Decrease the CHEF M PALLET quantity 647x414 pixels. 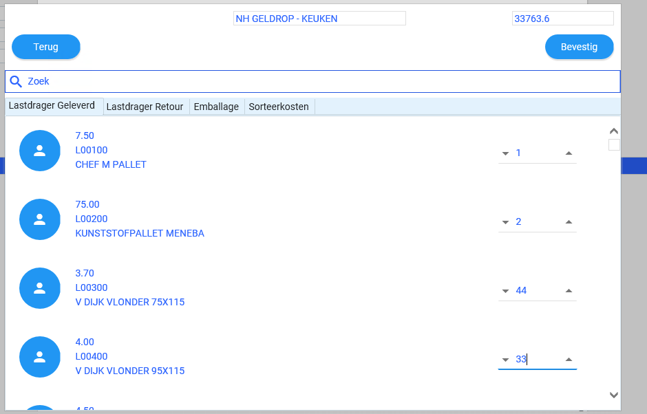[505, 153]
